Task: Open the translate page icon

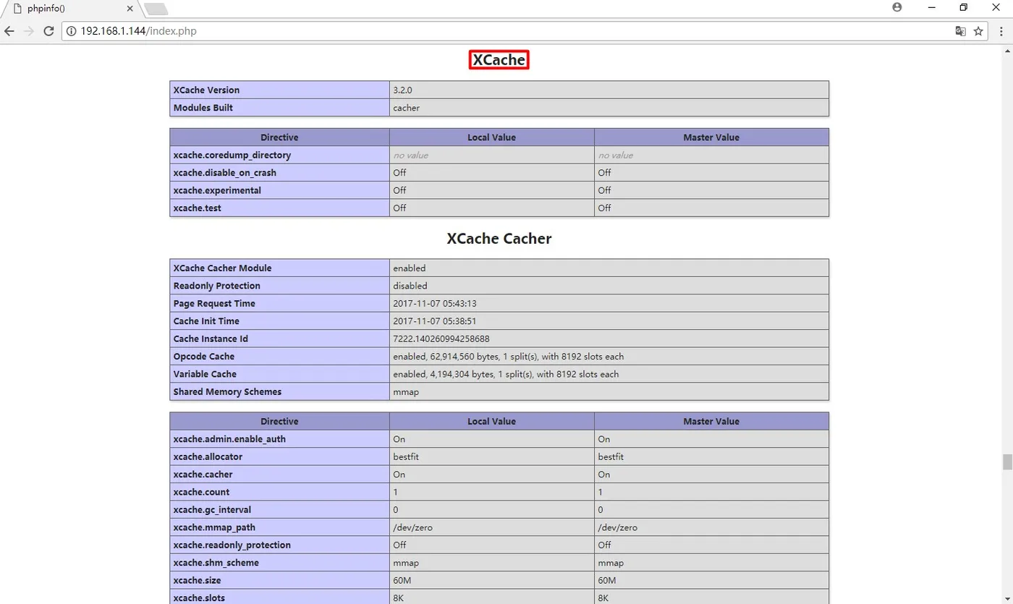Action: (960, 31)
